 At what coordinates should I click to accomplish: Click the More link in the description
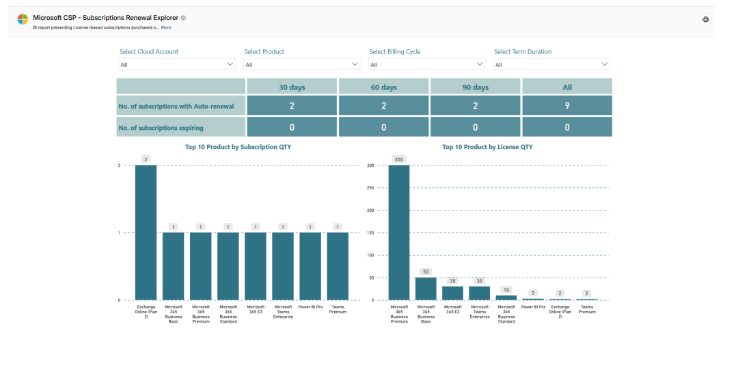166,27
